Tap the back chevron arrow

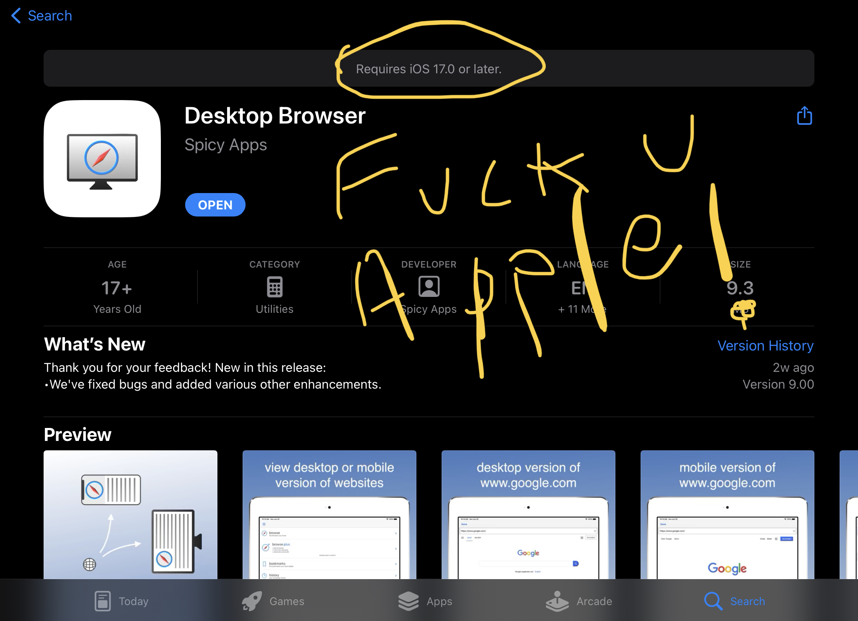(x=16, y=16)
